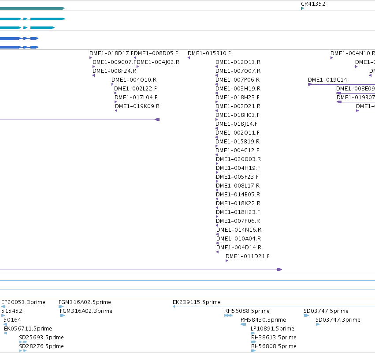Viewport: 375px width, 353px height.
Task: Click the DME1-014B05.R label
Action: tap(238, 195)
